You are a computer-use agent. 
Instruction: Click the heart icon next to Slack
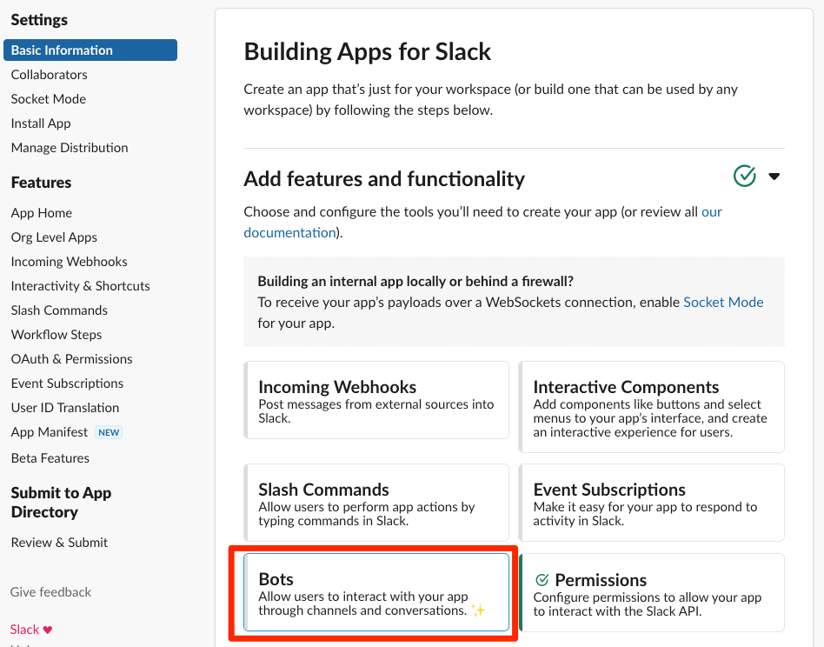[x=48, y=630]
